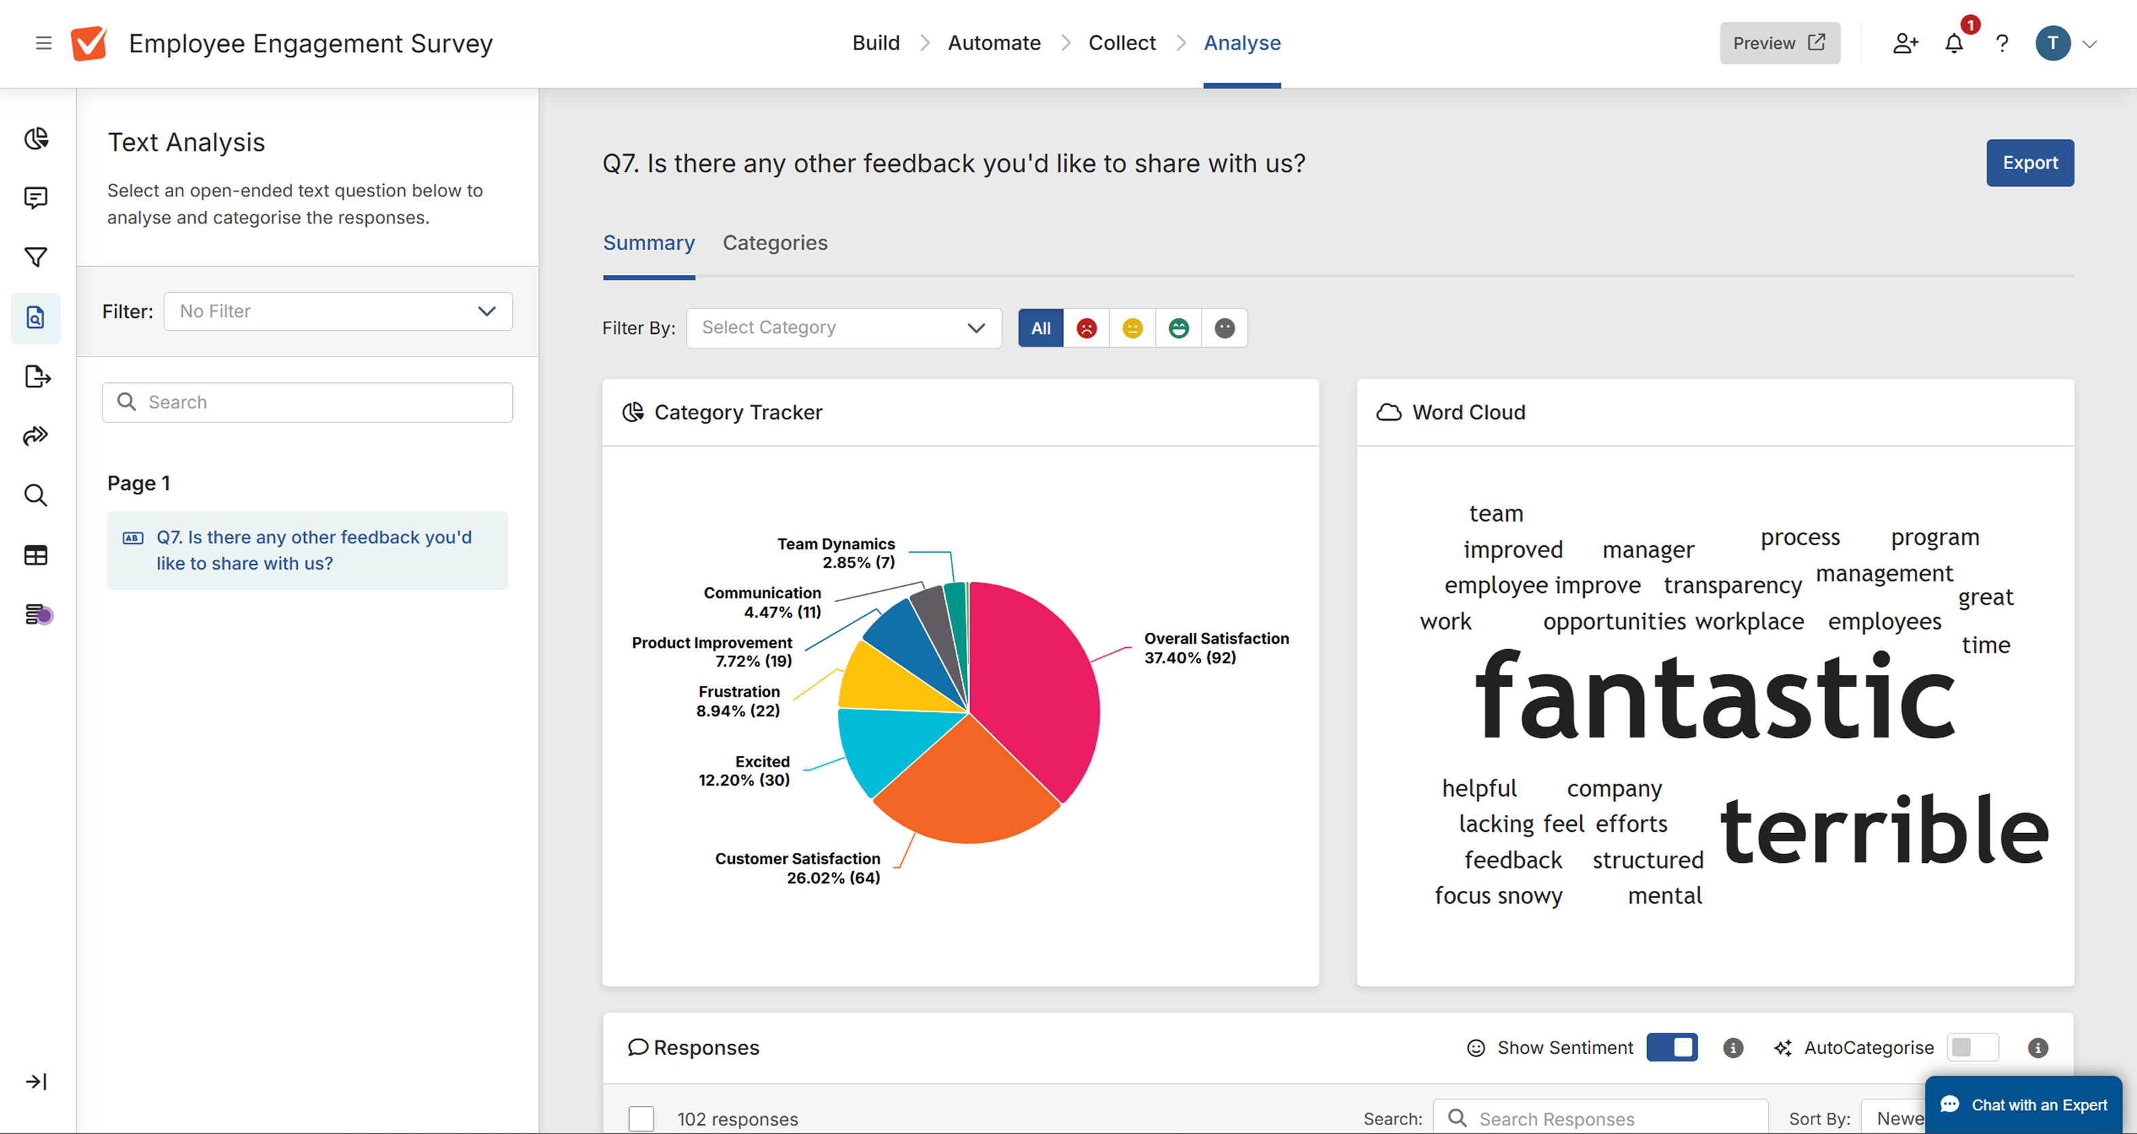Open the hamburger navigation menu
The width and height of the screenshot is (2137, 1134).
coord(43,43)
